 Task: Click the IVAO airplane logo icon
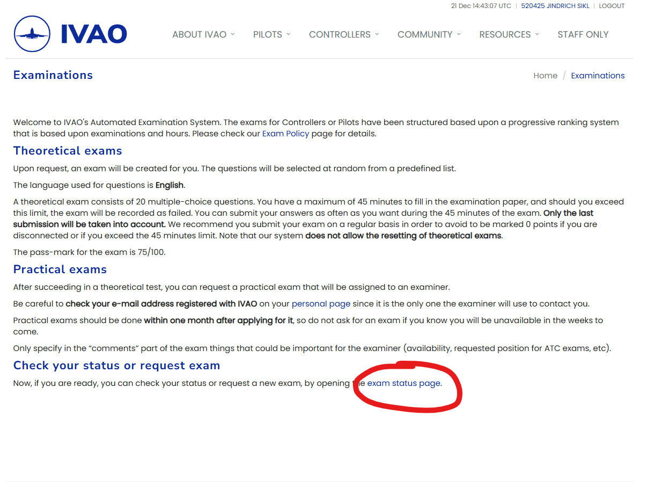pos(32,34)
